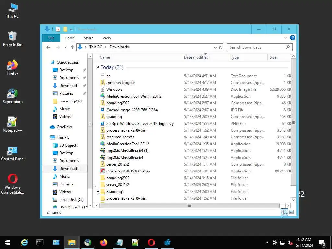Image resolution: width=332 pixels, height=249 pixels.
Task: Click the address bar root chevron
Action: click(86, 47)
